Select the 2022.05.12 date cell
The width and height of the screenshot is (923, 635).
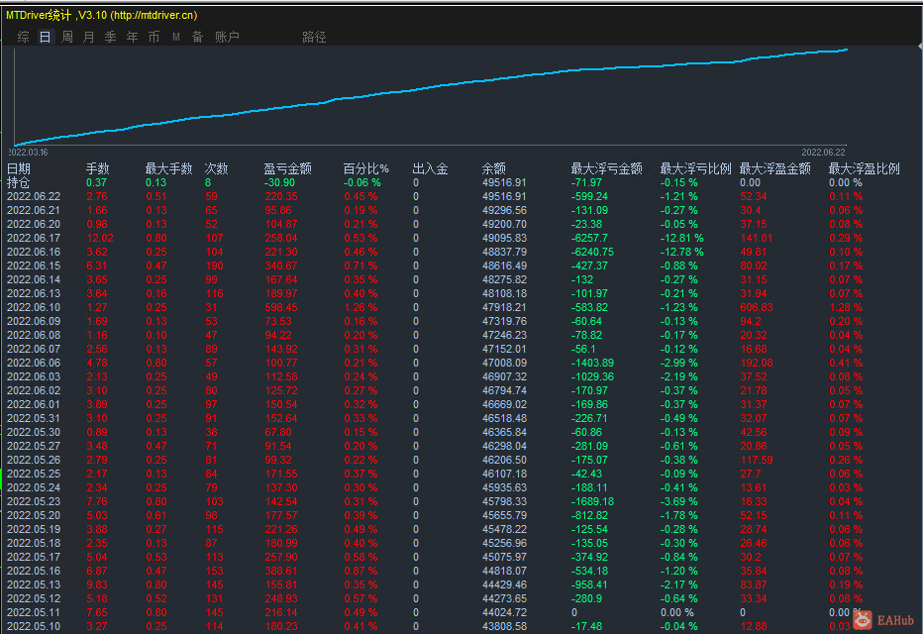coord(34,598)
